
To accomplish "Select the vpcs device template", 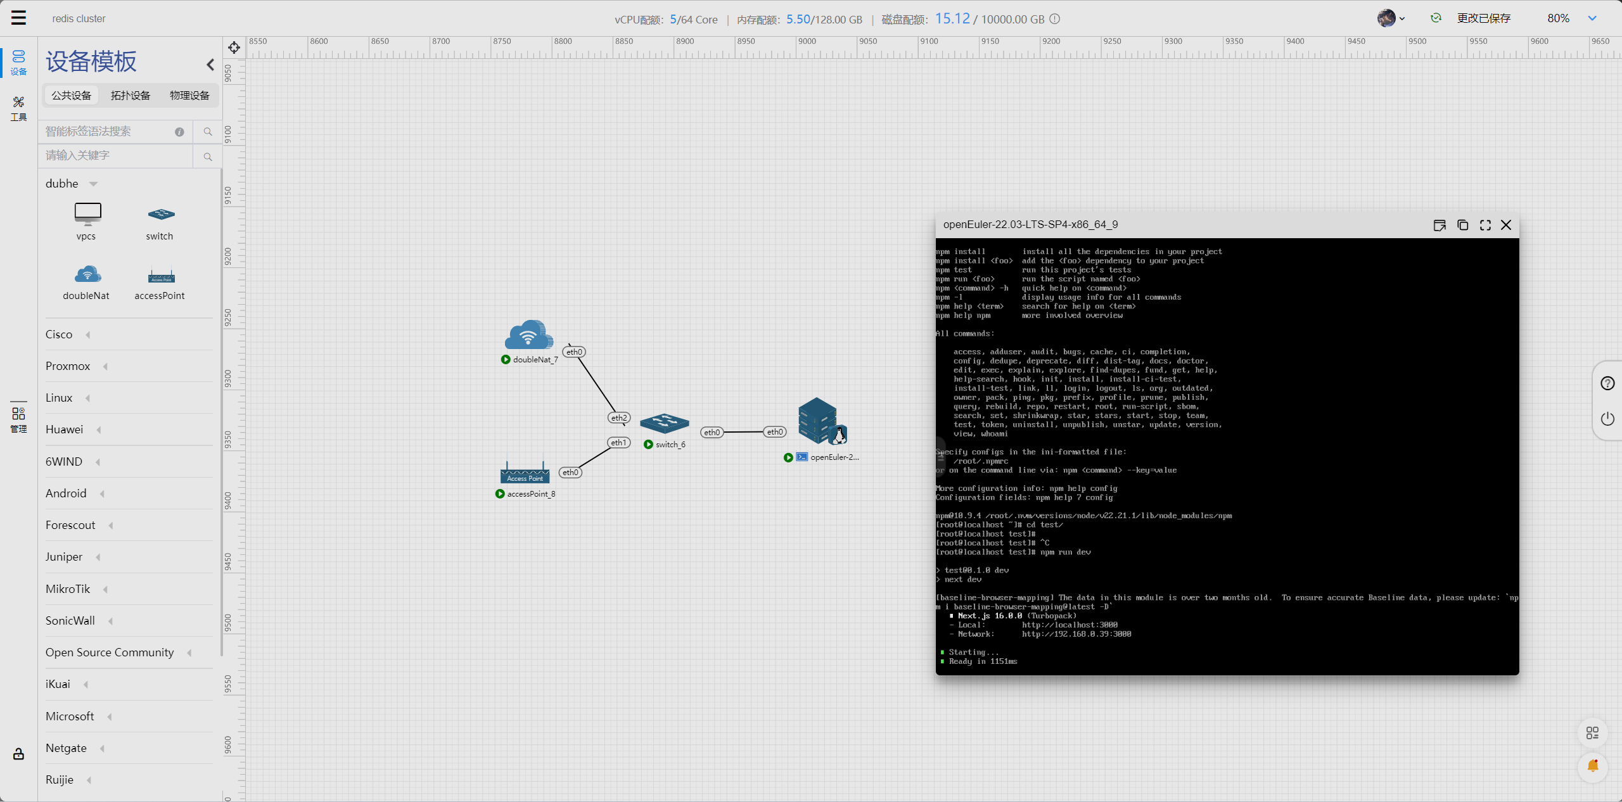I will click(87, 220).
